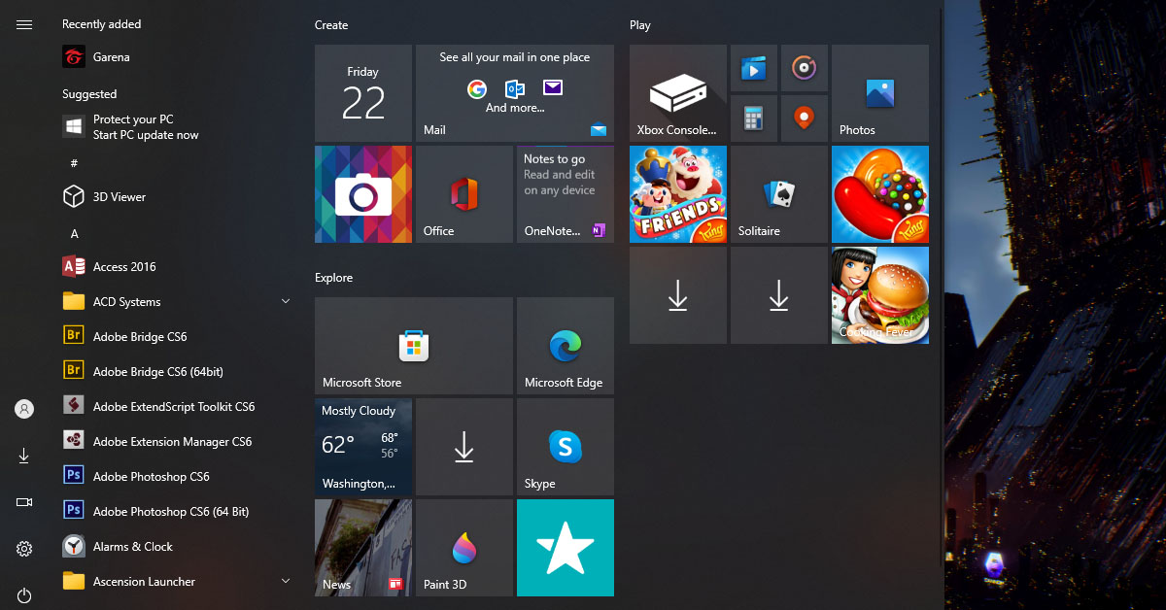
Task: Click the 'Suggested' heading
Action: click(x=89, y=94)
